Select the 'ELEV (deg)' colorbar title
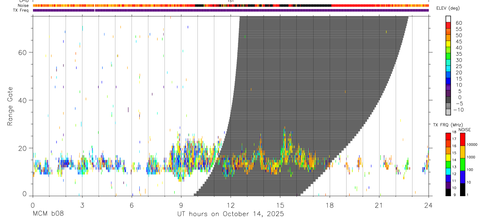Screen dimensions: 482x222 pos(448,8)
